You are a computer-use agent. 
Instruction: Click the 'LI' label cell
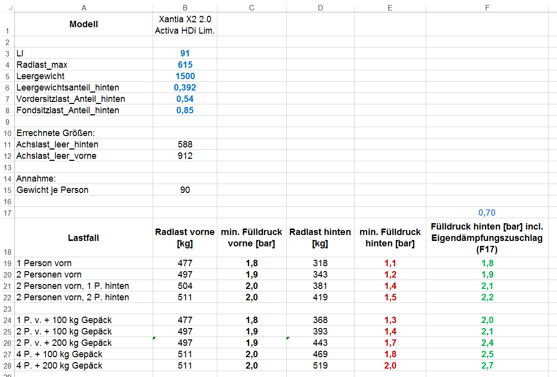[x=84, y=53]
